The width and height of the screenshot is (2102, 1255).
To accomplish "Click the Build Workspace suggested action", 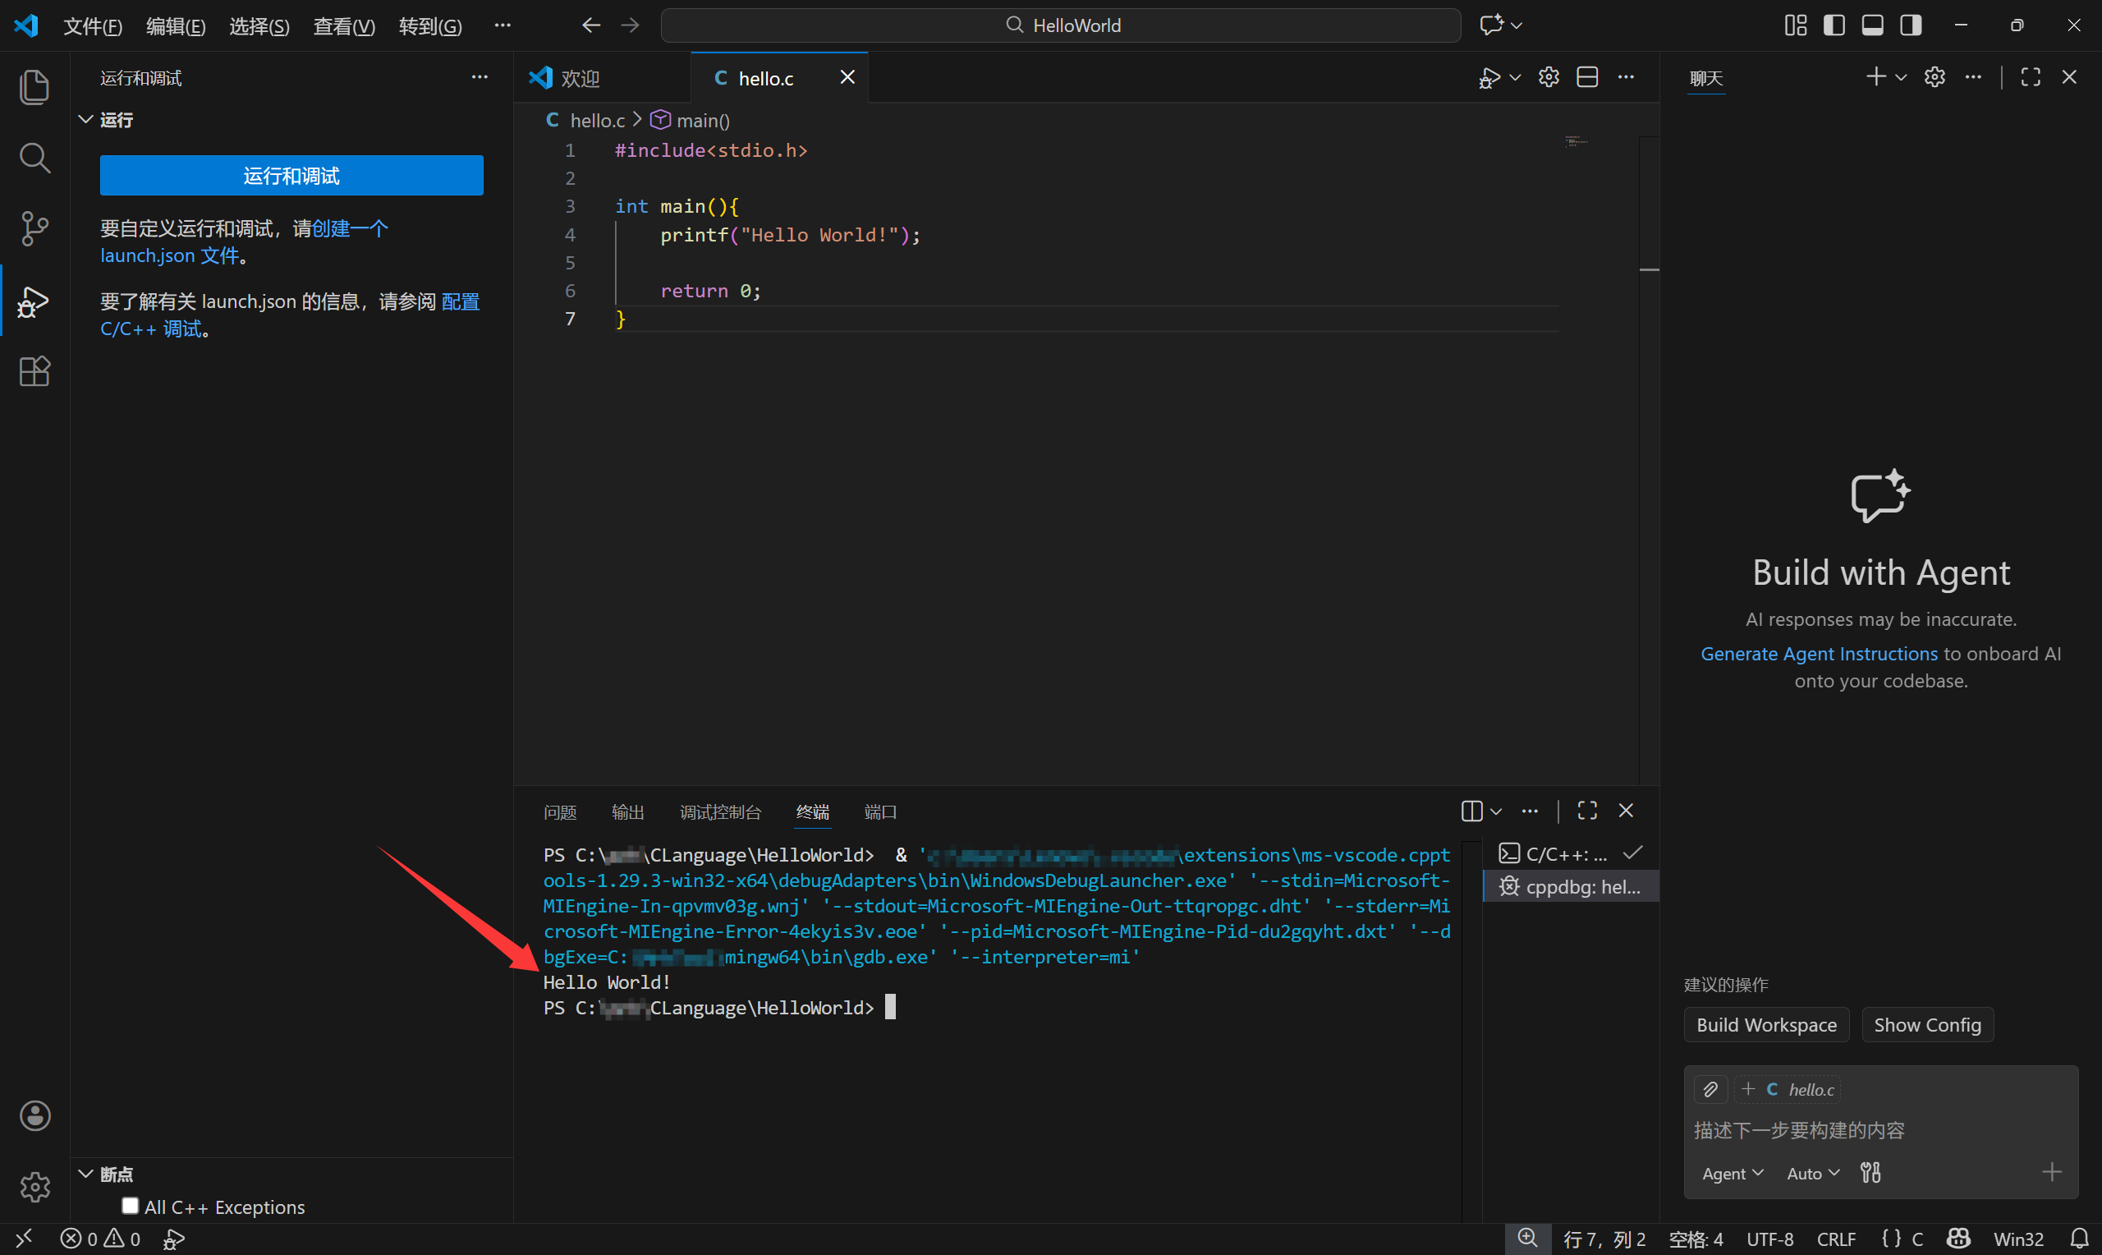I will [x=1765, y=1024].
